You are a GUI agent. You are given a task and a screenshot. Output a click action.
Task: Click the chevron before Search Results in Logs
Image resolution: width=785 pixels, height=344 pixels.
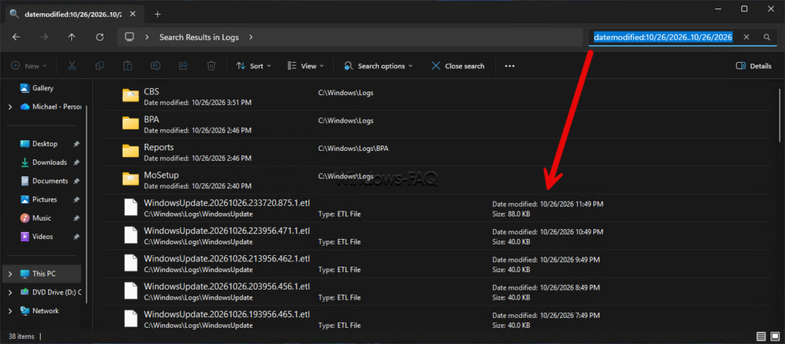point(147,37)
